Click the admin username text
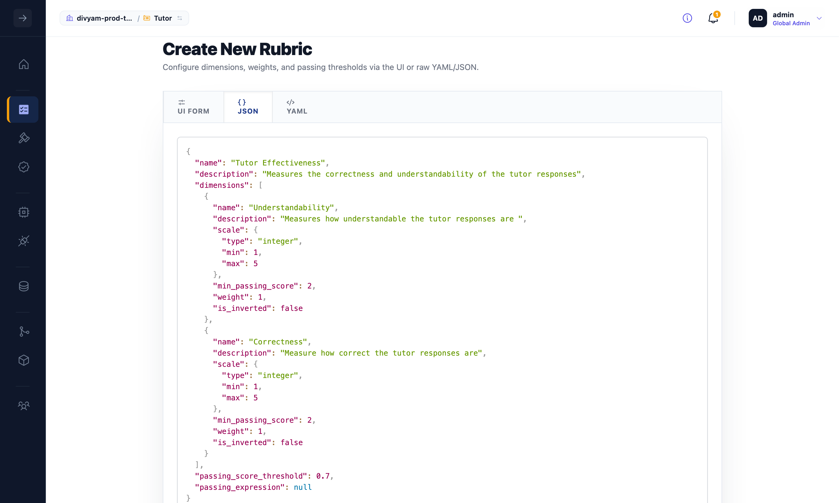Screen dimensions: 839x503 coord(783,15)
